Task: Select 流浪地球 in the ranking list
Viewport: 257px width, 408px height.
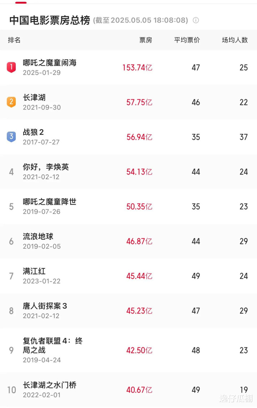Action: (128, 241)
